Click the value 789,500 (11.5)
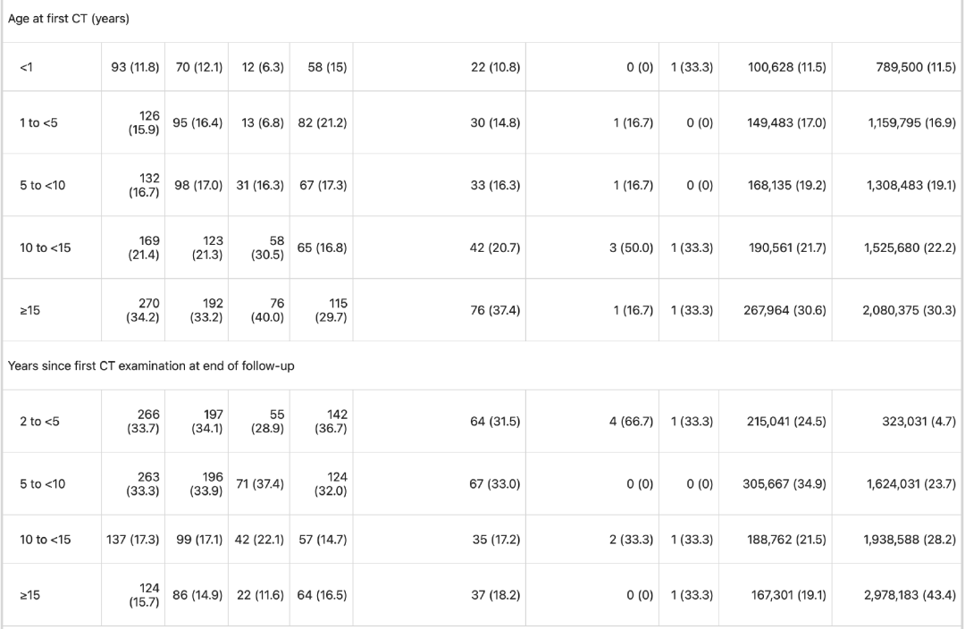 pos(910,67)
